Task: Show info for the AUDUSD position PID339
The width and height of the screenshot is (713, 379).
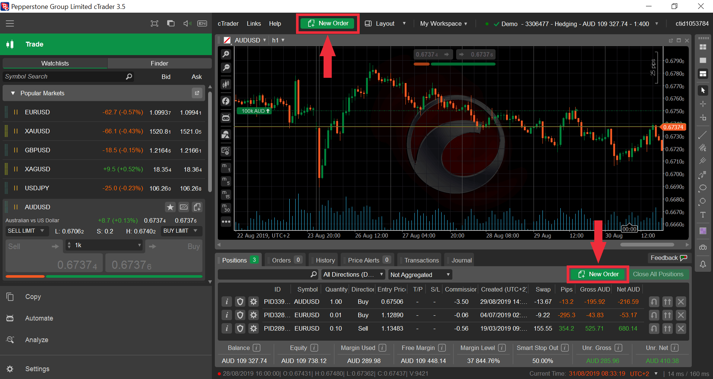Action: click(x=227, y=302)
